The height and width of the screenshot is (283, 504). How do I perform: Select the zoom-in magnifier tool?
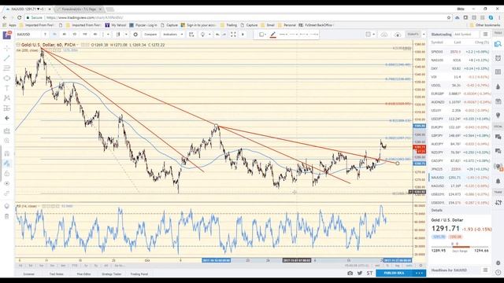[x=7, y=141]
